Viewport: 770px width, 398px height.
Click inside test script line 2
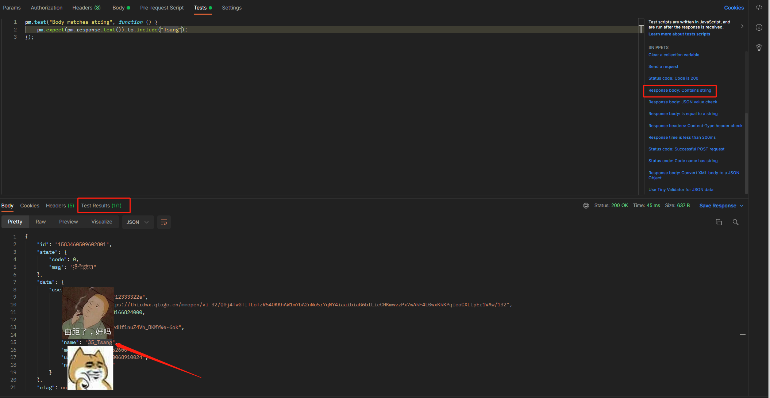click(x=331, y=30)
